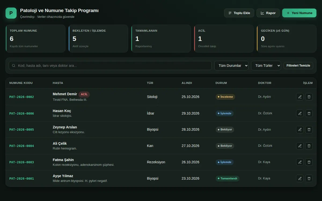Screen dimensions: 322x201
Task: Click the green P app logo
Action: (x=11, y=13)
